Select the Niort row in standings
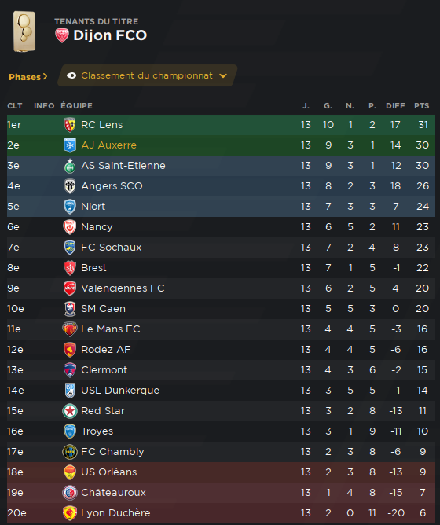The height and width of the screenshot is (525, 440). pos(221,207)
